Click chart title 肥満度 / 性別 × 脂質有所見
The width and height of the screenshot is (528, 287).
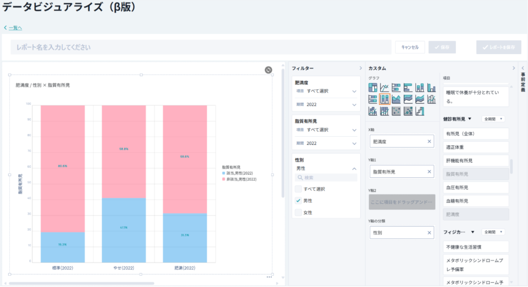click(43, 85)
